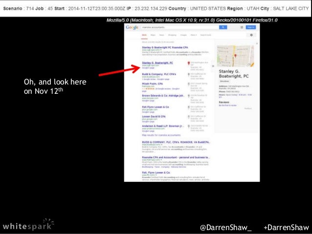Open Roanoke CPA and Accountant result
This screenshot has height=234, width=312.
click(176, 157)
